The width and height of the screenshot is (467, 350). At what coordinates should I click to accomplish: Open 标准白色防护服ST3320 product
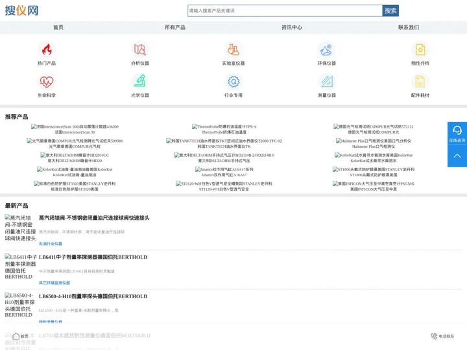tap(75, 186)
